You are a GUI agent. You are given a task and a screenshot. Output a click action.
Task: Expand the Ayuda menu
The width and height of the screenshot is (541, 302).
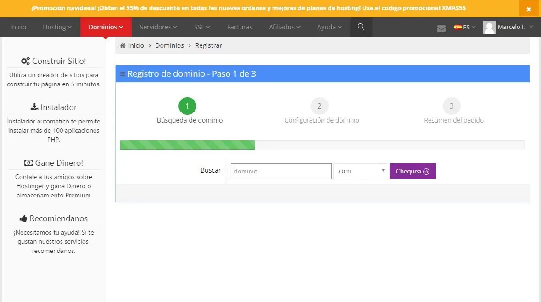tap(329, 27)
